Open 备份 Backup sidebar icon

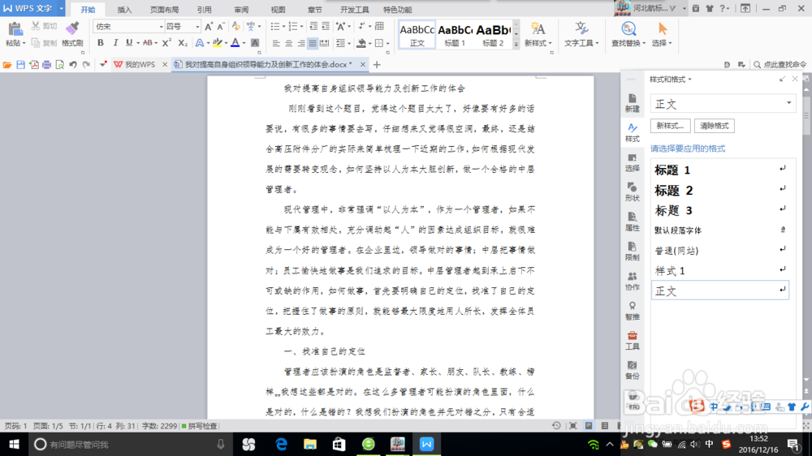[x=632, y=370]
